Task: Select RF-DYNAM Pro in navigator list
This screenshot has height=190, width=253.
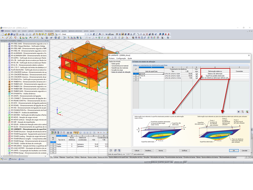Action: 23,94
